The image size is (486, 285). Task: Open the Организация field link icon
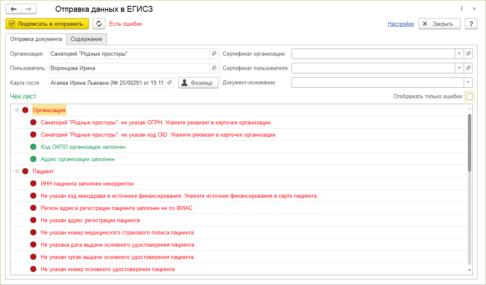point(214,54)
